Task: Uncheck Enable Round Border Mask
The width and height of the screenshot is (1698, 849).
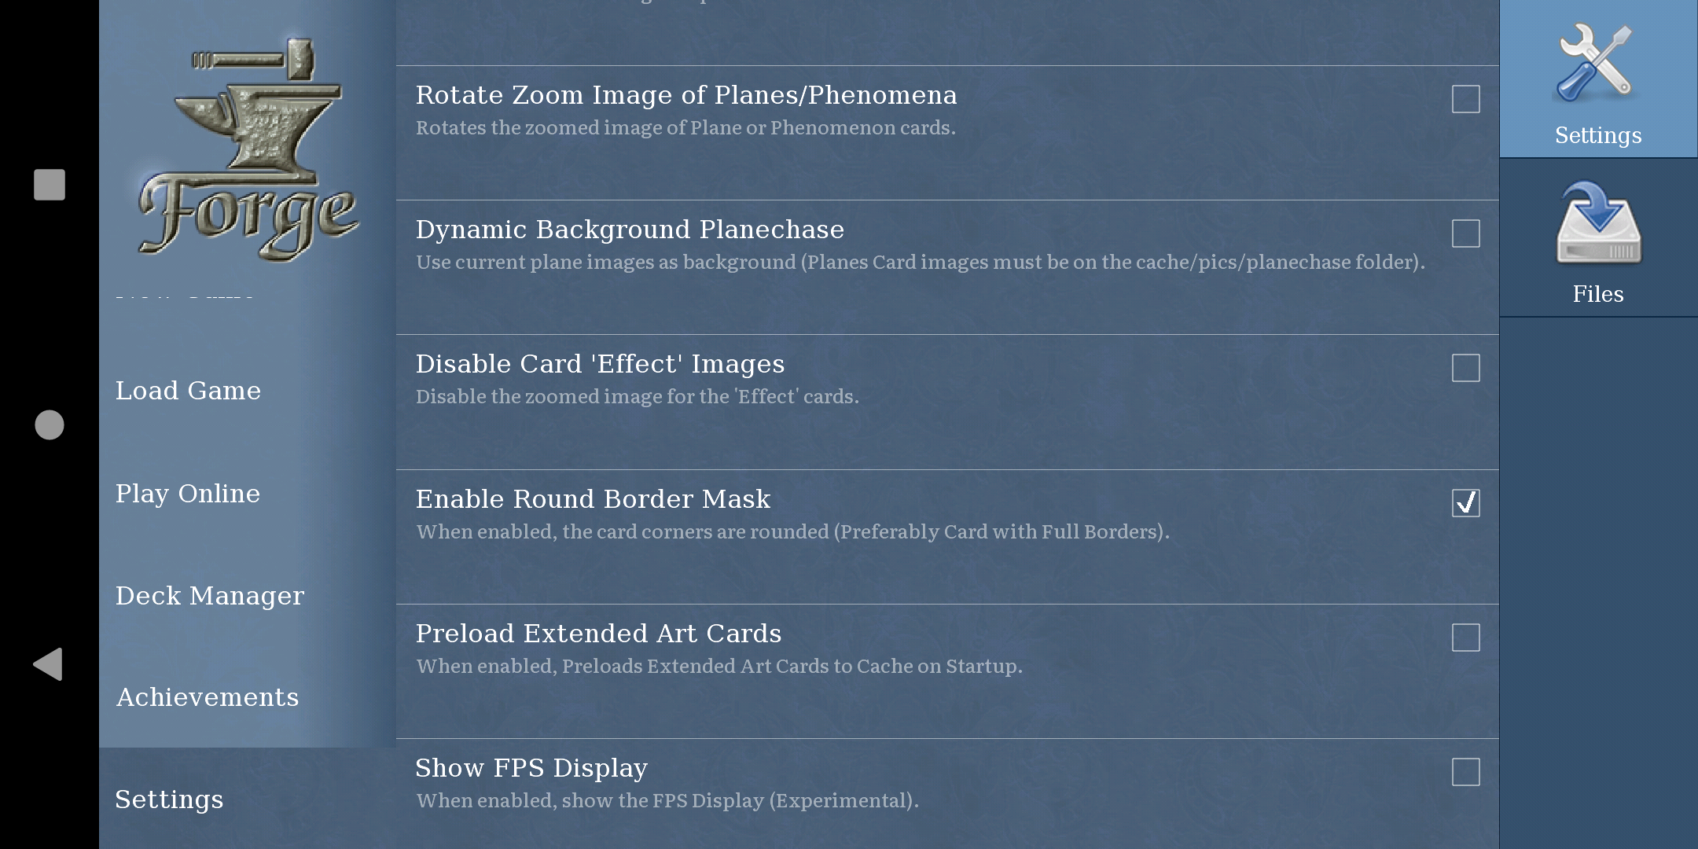Action: pyautogui.click(x=1465, y=503)
